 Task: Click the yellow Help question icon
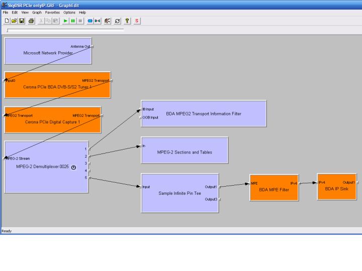(x=127, y=21)
